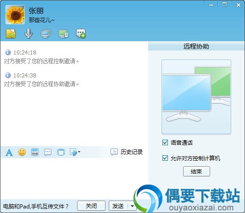Expand the screenshot tool dropdown arrow
This screenshot has width=245, height=213.
coord(79,152)
